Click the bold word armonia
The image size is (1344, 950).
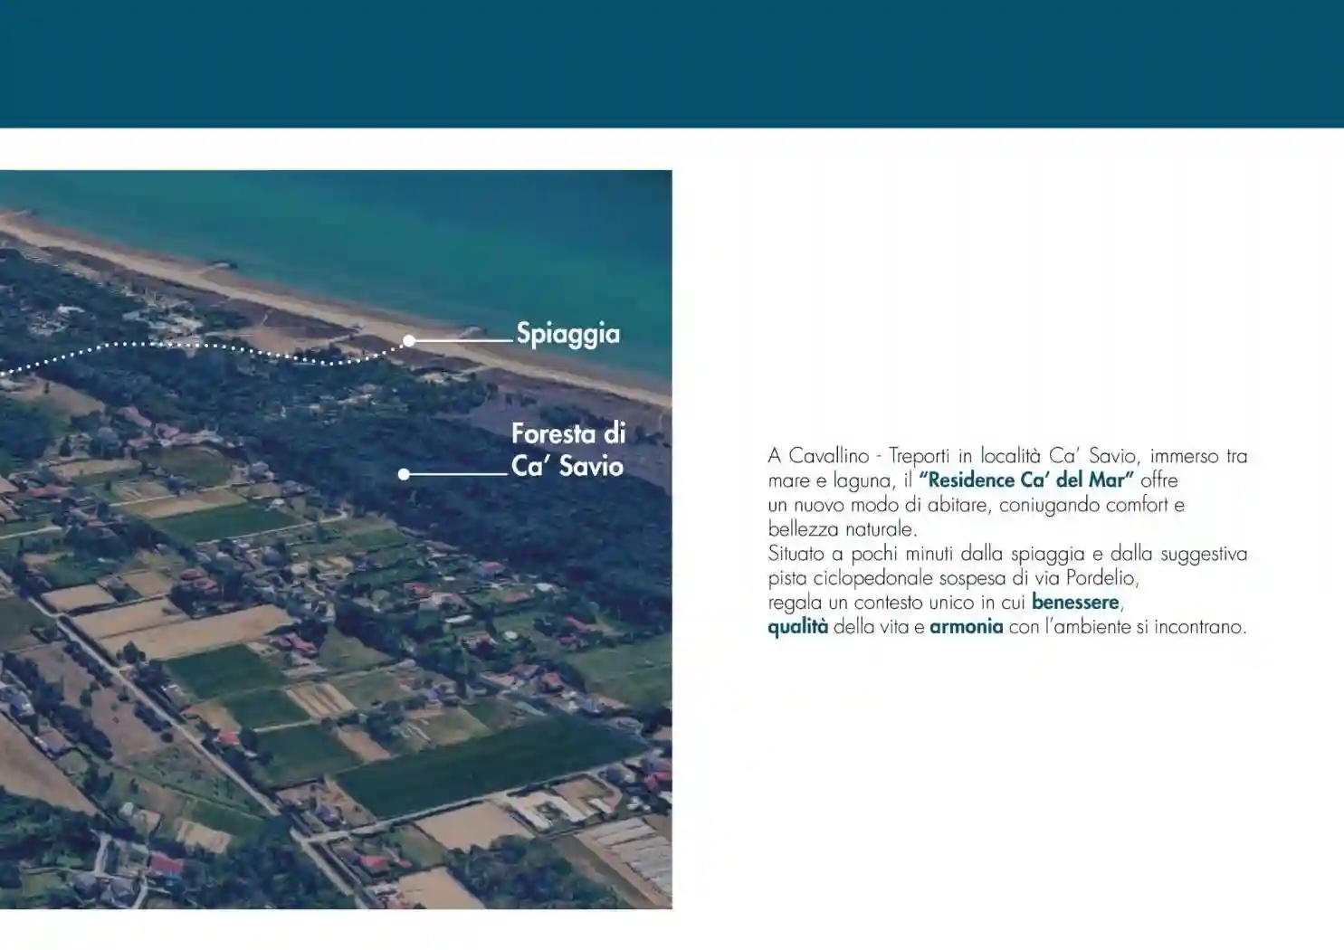[967, 627]
